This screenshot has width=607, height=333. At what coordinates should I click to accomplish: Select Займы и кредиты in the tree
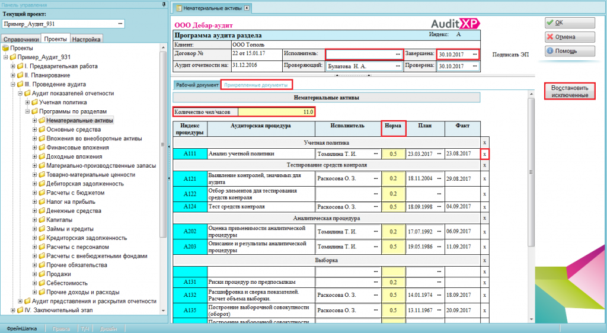click(70, 229)
